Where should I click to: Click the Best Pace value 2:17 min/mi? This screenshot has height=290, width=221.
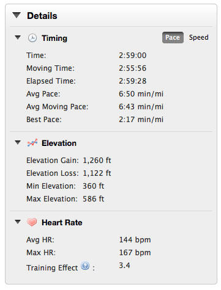(141, 120)
